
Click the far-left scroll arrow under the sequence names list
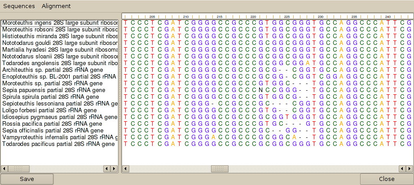[x=4, y=168]
